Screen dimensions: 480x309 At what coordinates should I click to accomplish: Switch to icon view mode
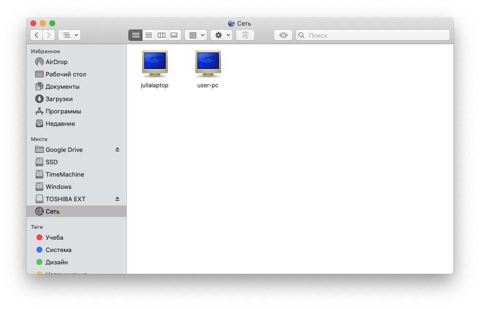(x=135, y=35)
